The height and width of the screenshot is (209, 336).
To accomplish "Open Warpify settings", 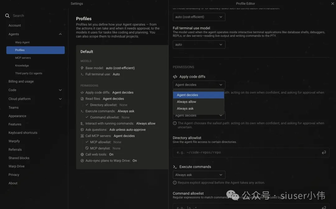I will 14,141.
